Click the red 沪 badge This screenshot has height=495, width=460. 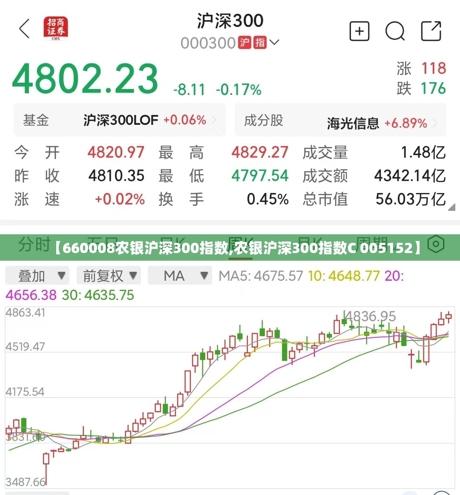(244, 43)
